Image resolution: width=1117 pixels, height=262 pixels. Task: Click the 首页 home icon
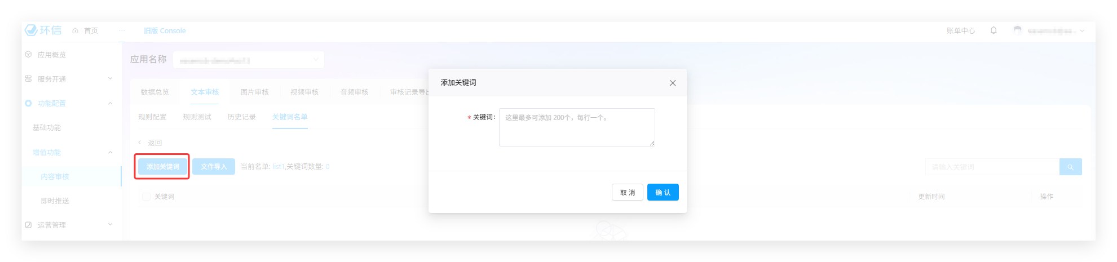(76, 31)
